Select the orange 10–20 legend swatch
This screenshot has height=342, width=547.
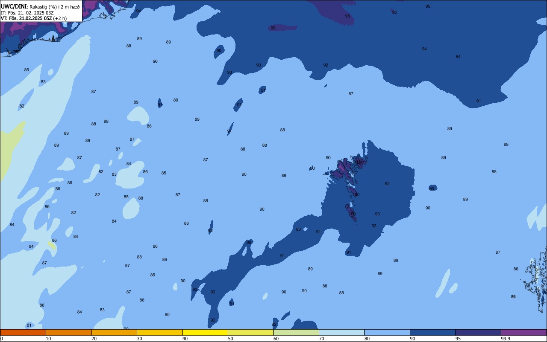coord(68,332)
